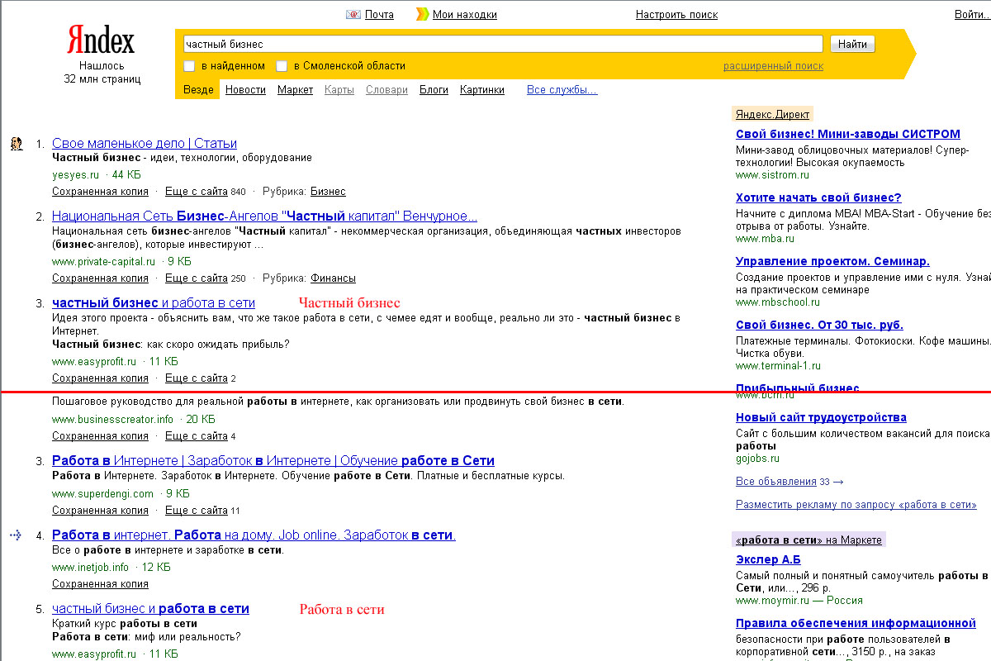The image size is (991, 661).
Task: Open Сохраненная копия for yesyes.ru
Action: tap(100, 191)
